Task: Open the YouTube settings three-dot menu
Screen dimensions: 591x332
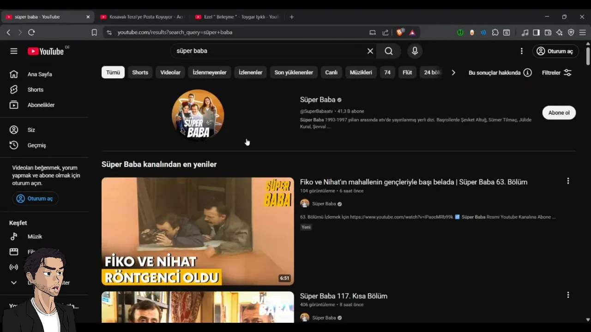Action: [522, 51]
